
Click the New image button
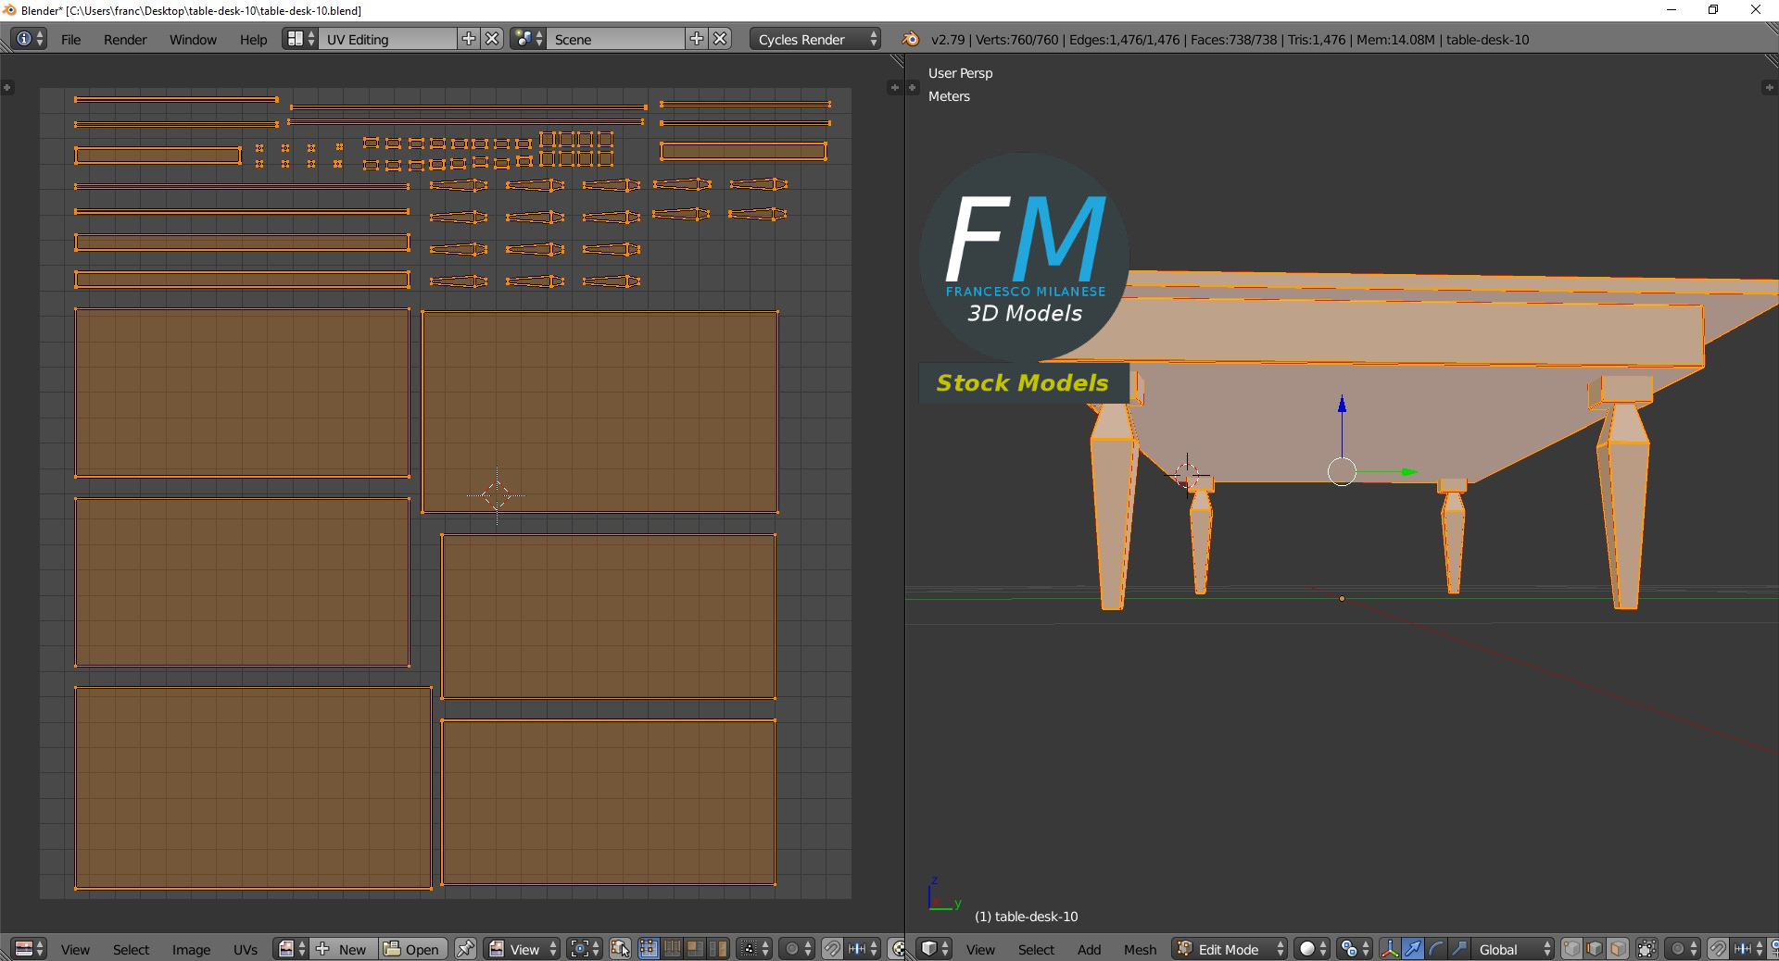pyautogui.click(x=341, y=949)
